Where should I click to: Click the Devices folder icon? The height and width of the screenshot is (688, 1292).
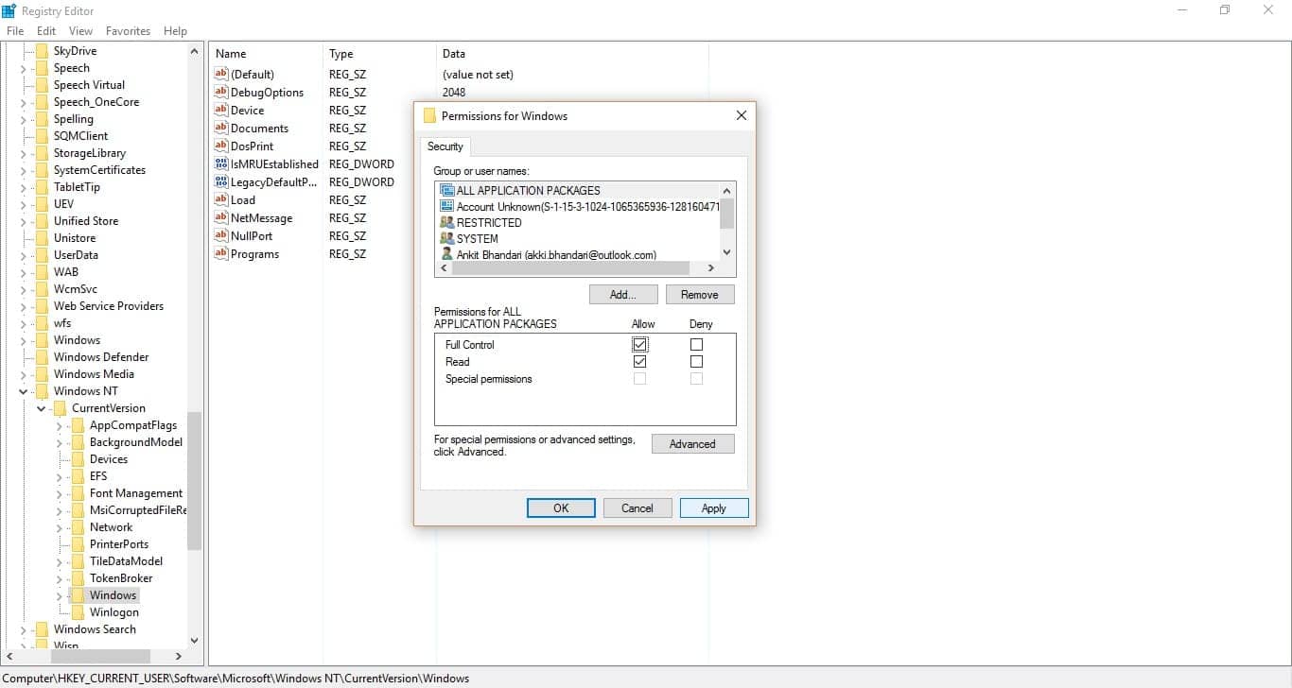click(x=78, y=459)
